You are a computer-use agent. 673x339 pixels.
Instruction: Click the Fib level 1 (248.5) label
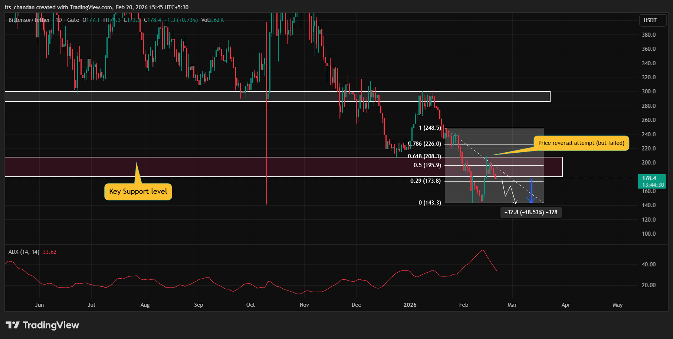tap(430, 128)
